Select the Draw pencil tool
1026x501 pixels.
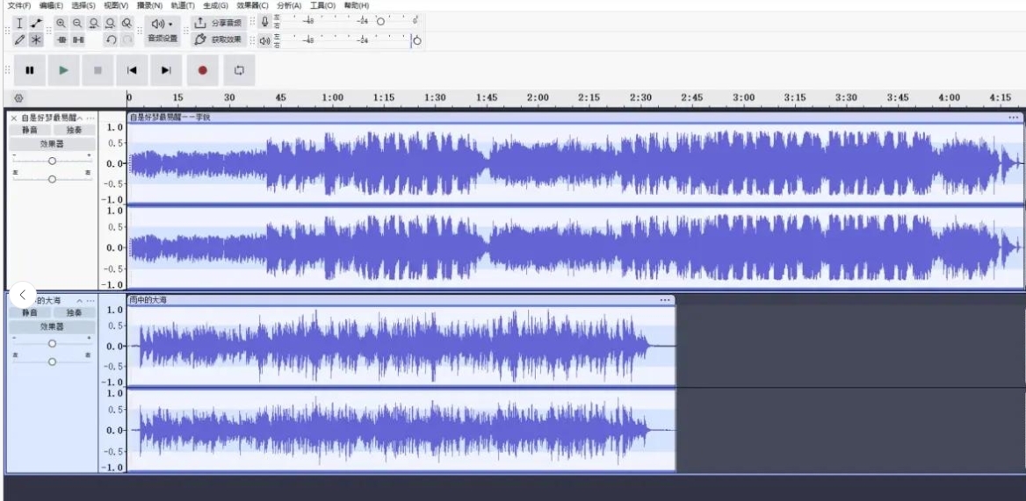(x=19, y=39)
